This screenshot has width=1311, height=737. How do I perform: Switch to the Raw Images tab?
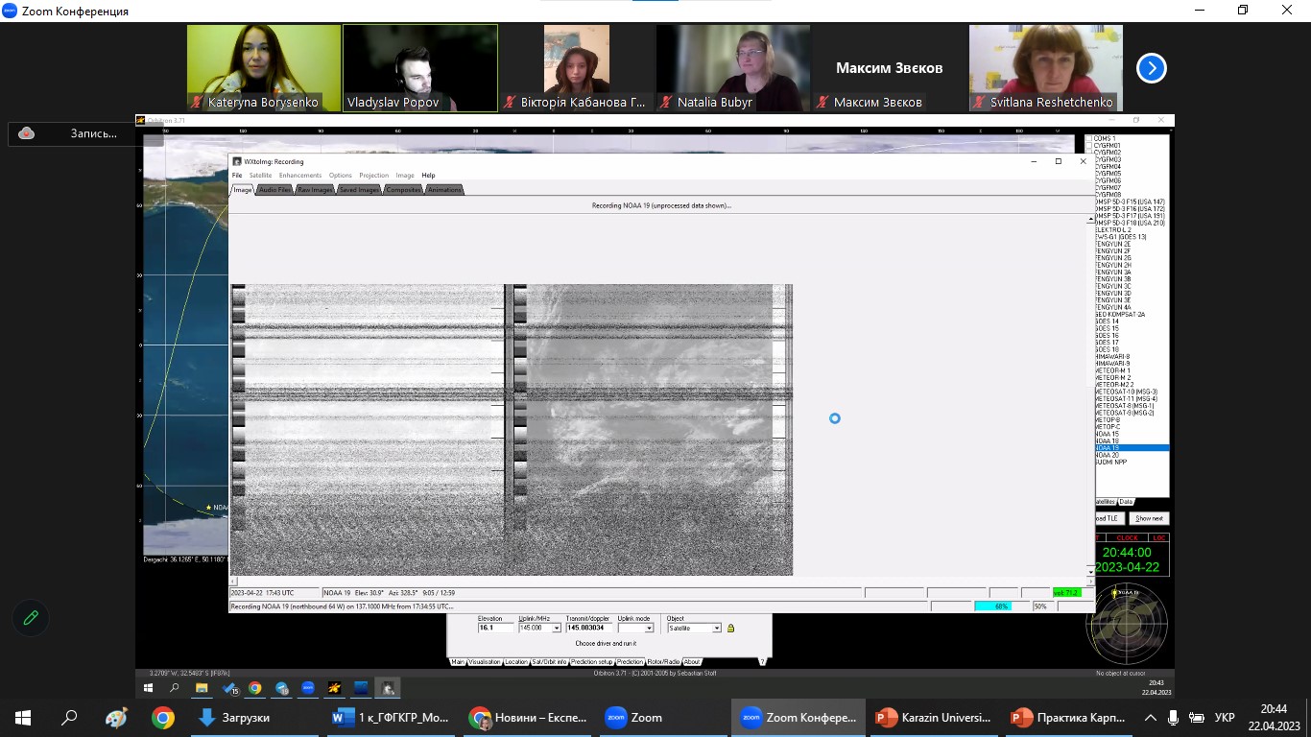click(x=315, y=190)
